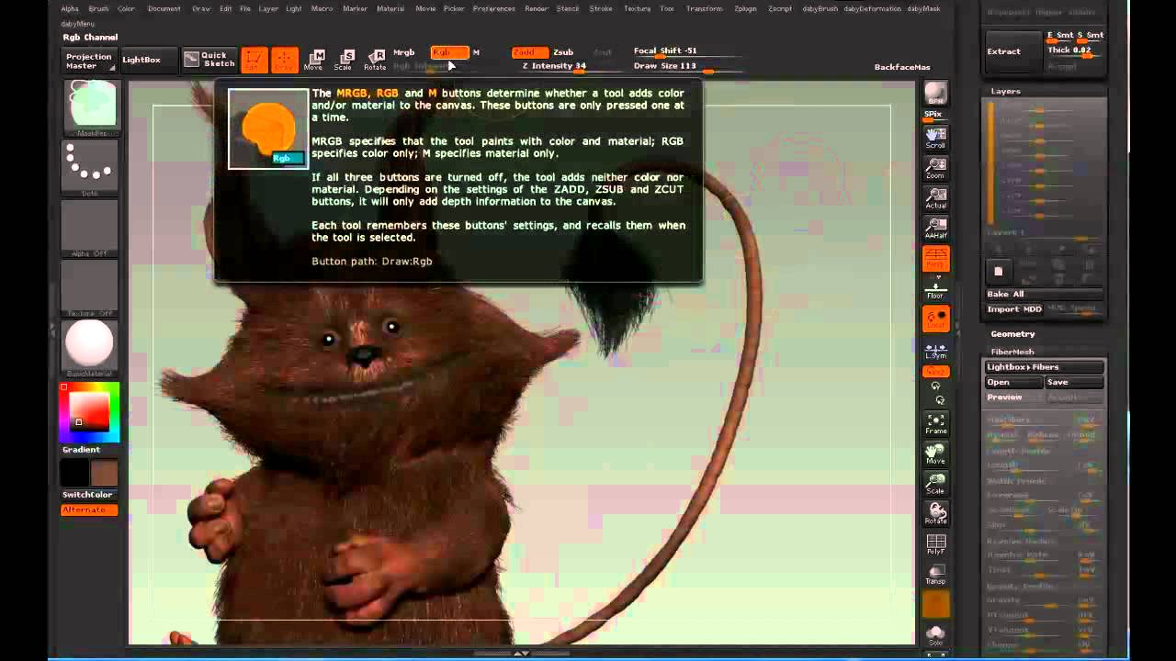Select the Move tool in top shelf
The height and width of the screenshot is (661, 1176).
tap(314, 60)
